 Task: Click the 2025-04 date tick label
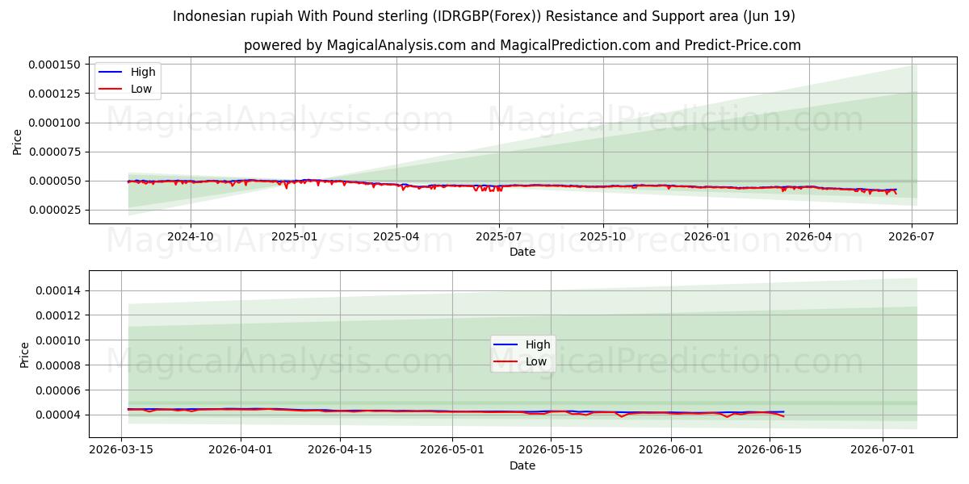pyautogui.click(x=396, y=237)
